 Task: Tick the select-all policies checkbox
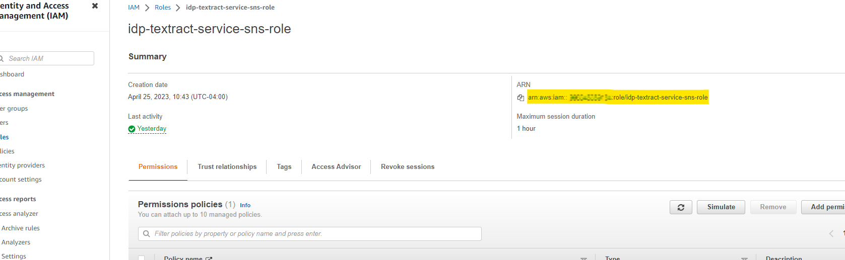tap(142, 258)
